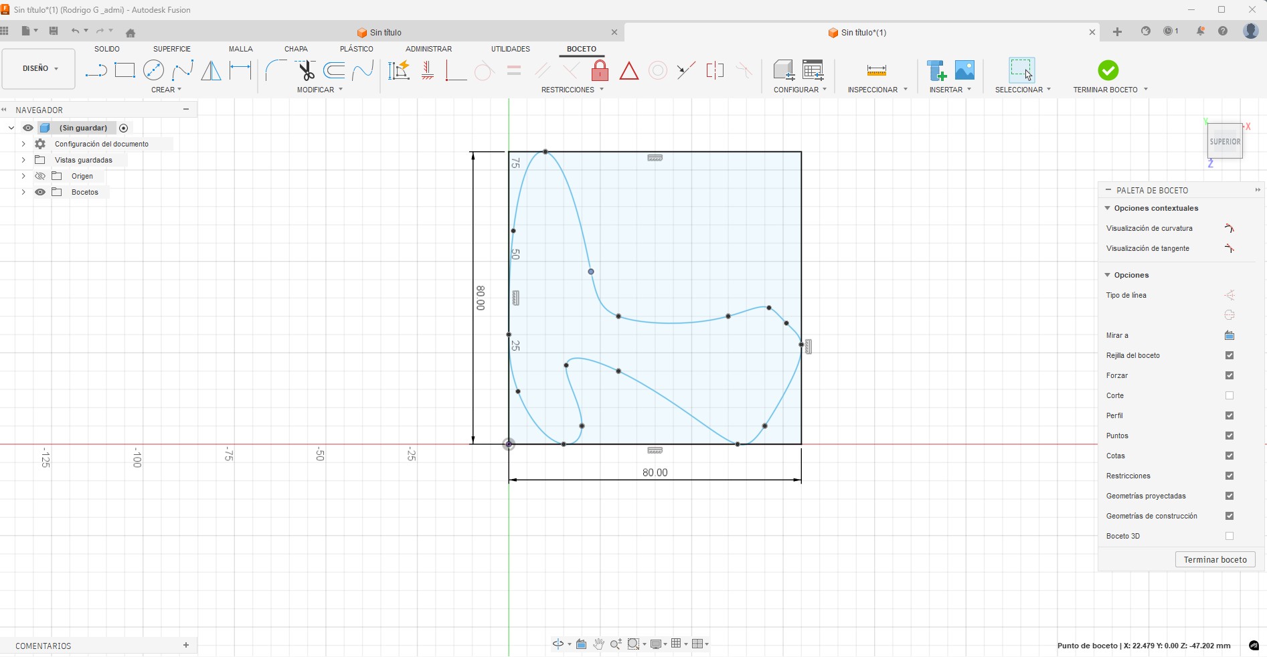Screen dimensions: 1267x657
Task: Select the Line sketch tool
Action: click(96, 70)
